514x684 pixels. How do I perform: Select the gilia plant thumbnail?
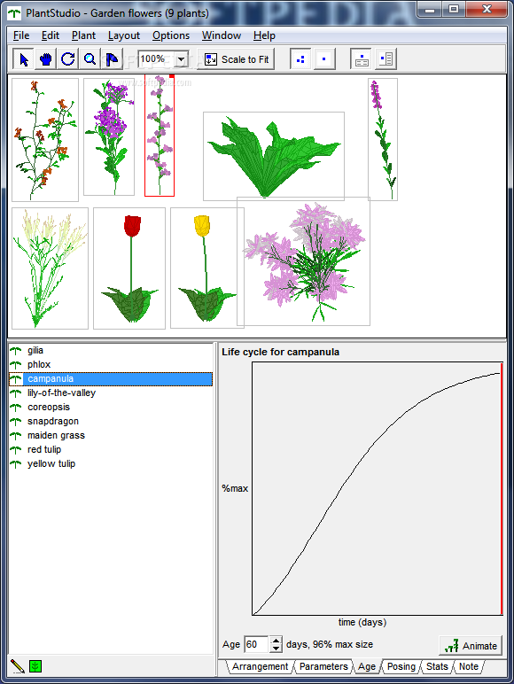tap(45, 140)
